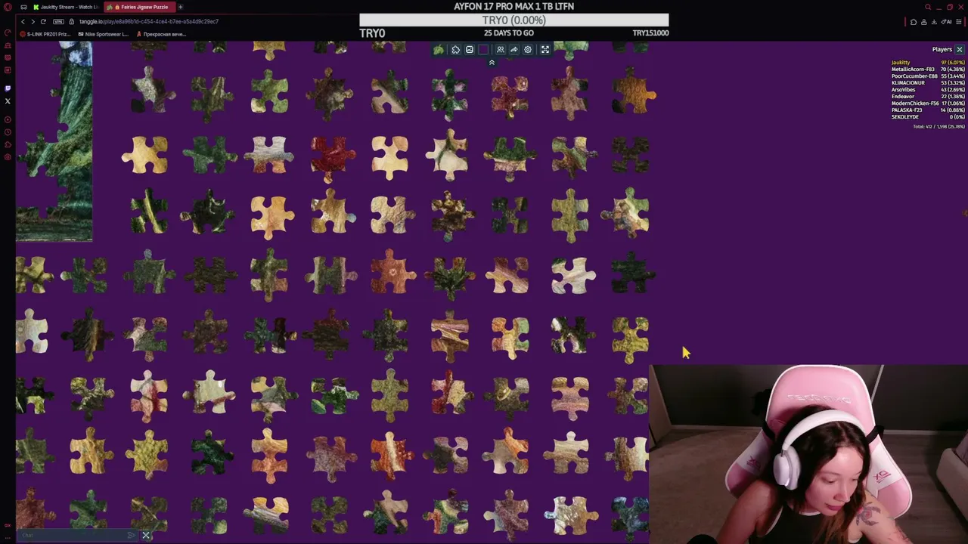Click the TRY0 (0.00%) progress bar
Viewport: 968px width, 544px height.
tap(514, 20)
